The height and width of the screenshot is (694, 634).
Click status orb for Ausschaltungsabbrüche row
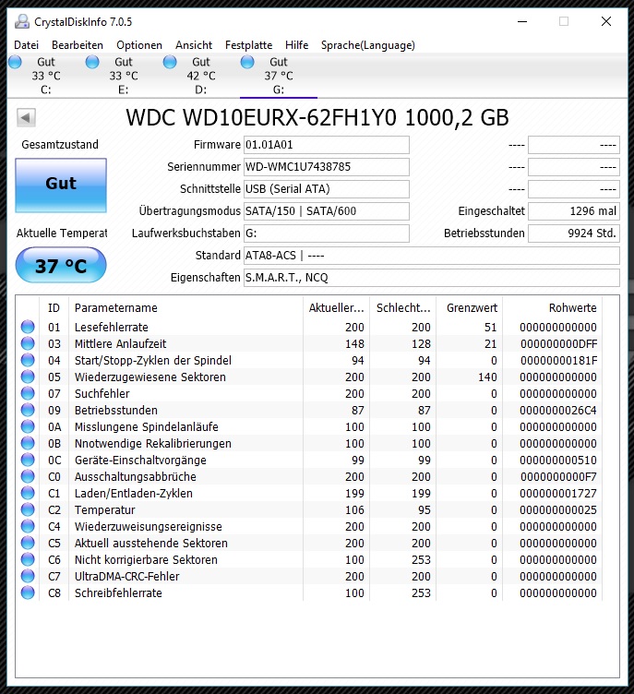(x=28, y=476)
